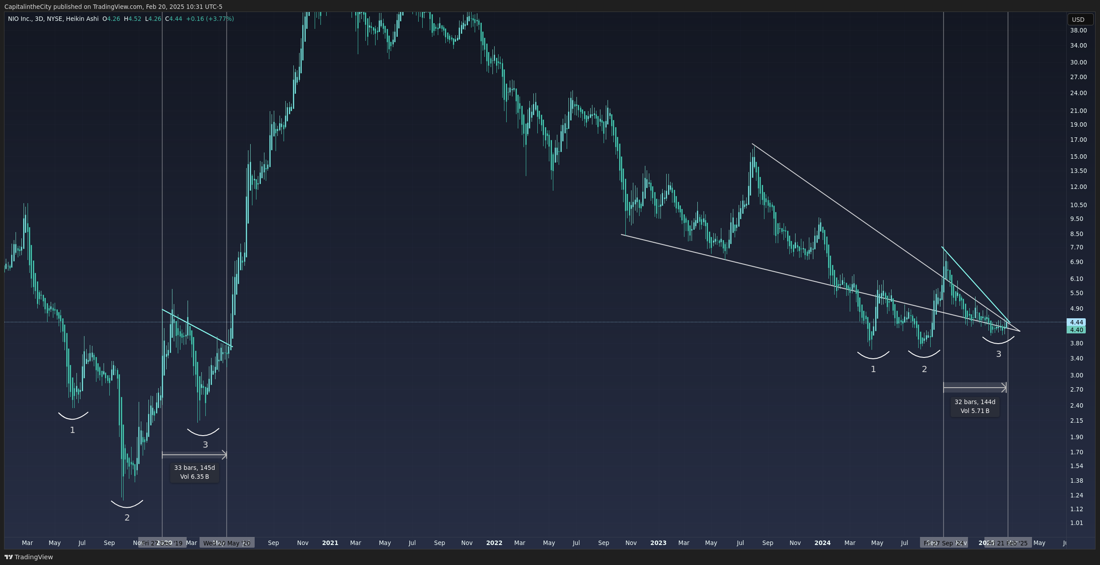The height and width of the screenshot is (565, 1100).
Task: Click the number 3 annotation near Feb '25 low
Action: pyautogui.click(x=999, y=354)
